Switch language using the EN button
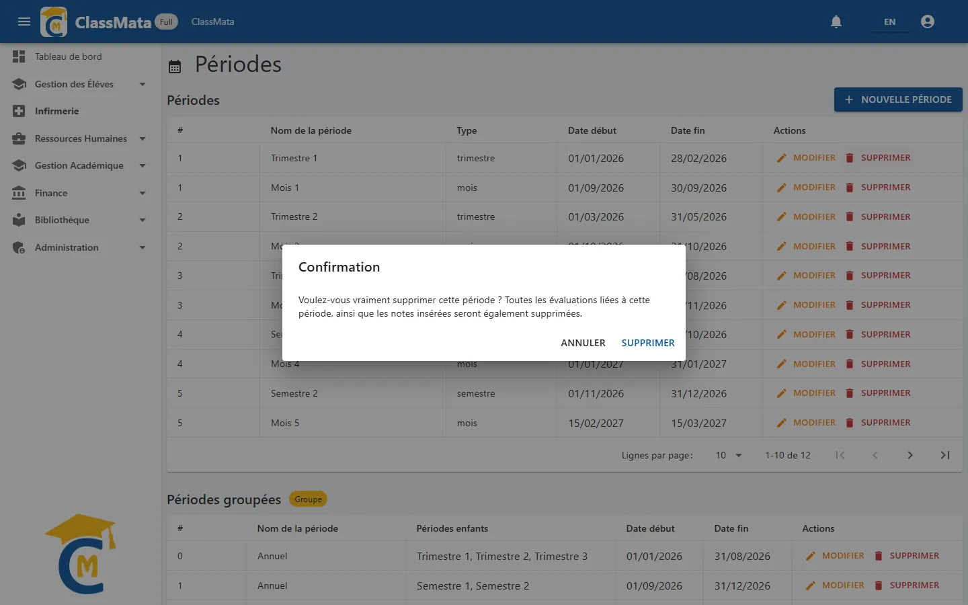Viewport: 968px width, 605px height. tap(889, 22)
